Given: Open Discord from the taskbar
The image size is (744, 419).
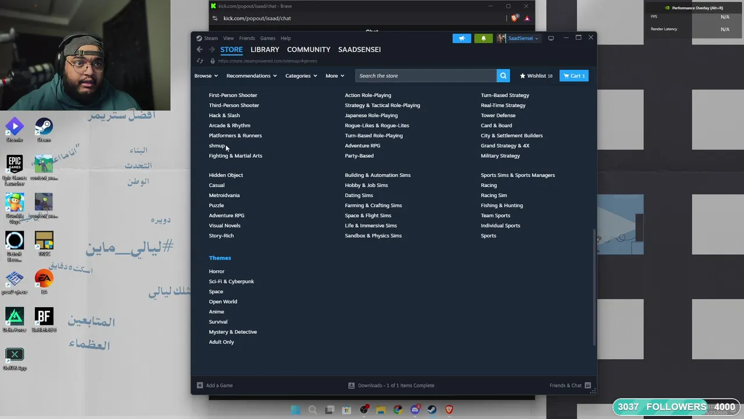Looking at the screenshot, I should (415, 410).
